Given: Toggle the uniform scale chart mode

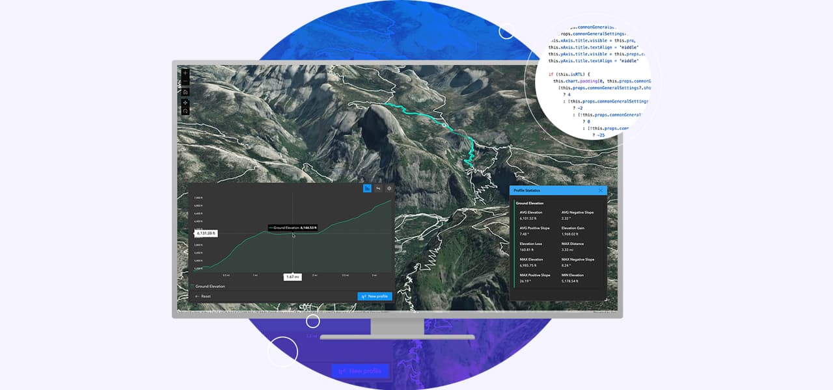Looking at the screenshot, I should [378, 188].
